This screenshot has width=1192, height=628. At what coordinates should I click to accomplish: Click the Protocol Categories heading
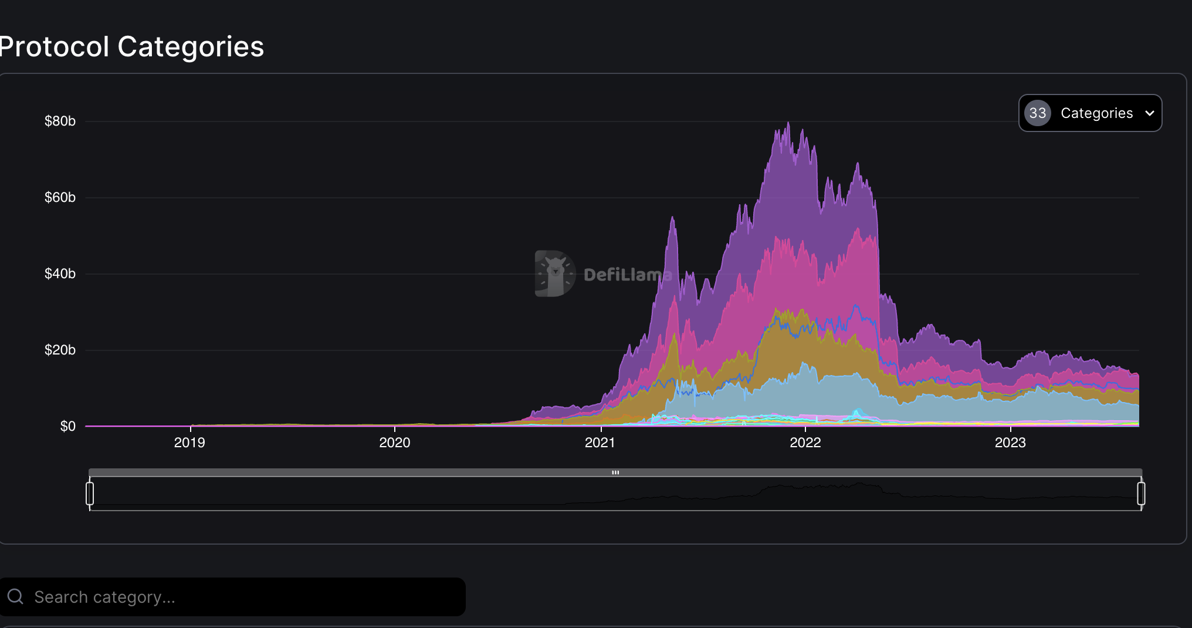131,46
